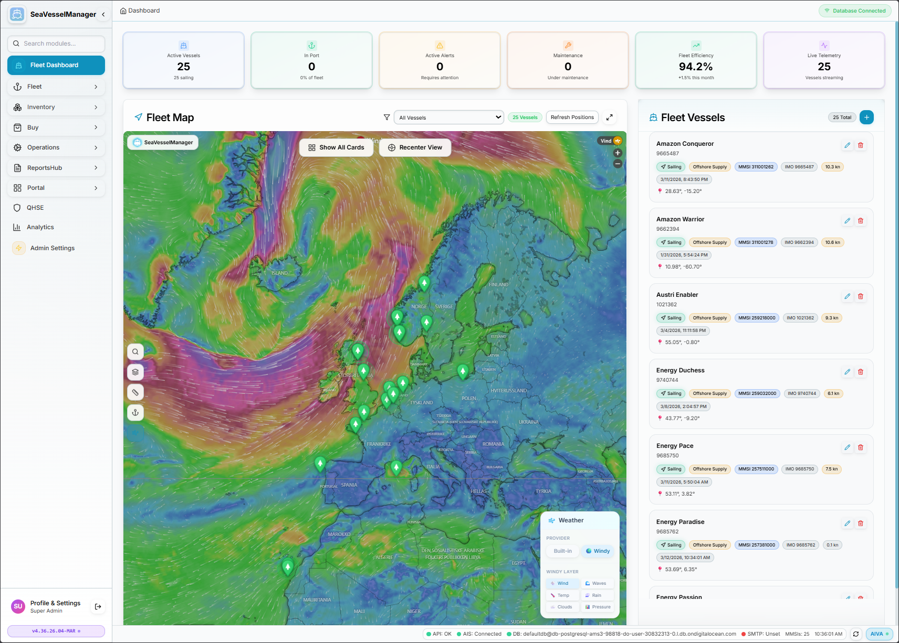
Task: Open the All Vessels filter dropdown
Action: pos(448,117)
